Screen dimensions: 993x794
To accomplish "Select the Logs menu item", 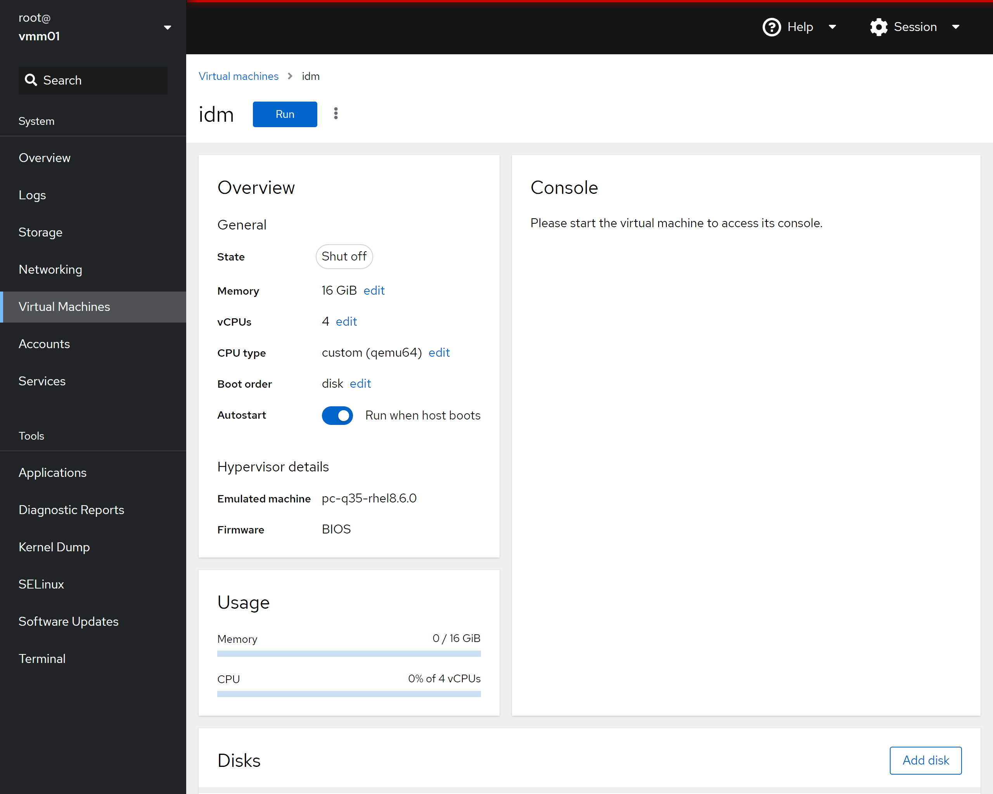I will coord(32,195).
